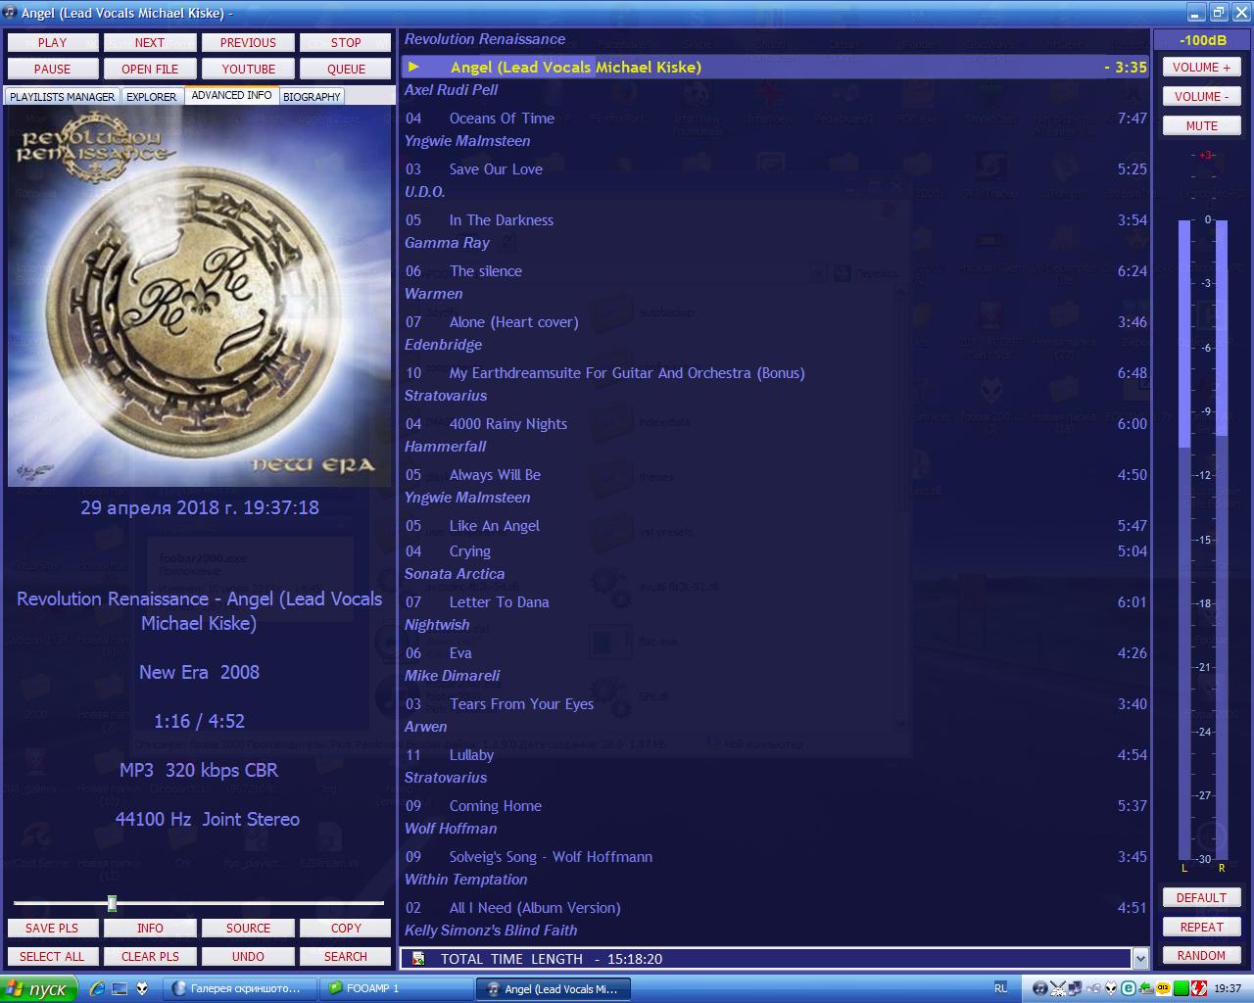Screen dimensions: 1254x1003
Task: Click the SELECT ALL button
Action: [x=53, y=956]
